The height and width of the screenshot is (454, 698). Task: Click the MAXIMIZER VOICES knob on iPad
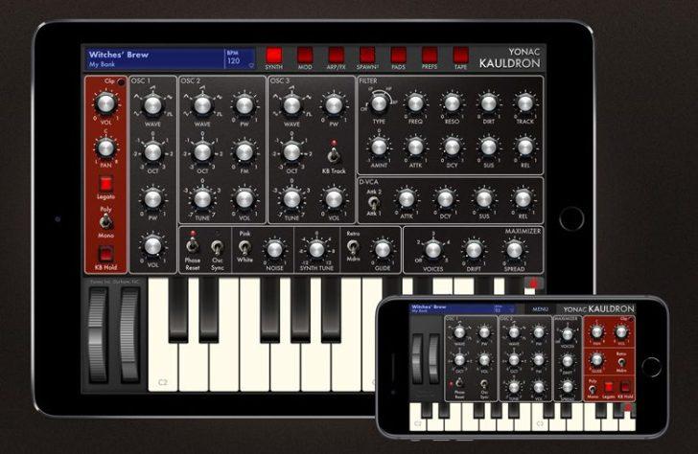pyautogui.click(x=433, y=250)
